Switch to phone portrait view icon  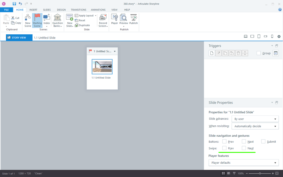[x=272, y=37]
